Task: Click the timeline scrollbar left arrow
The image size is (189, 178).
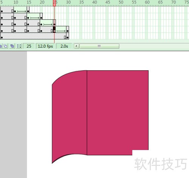Action: click(76, 46)
